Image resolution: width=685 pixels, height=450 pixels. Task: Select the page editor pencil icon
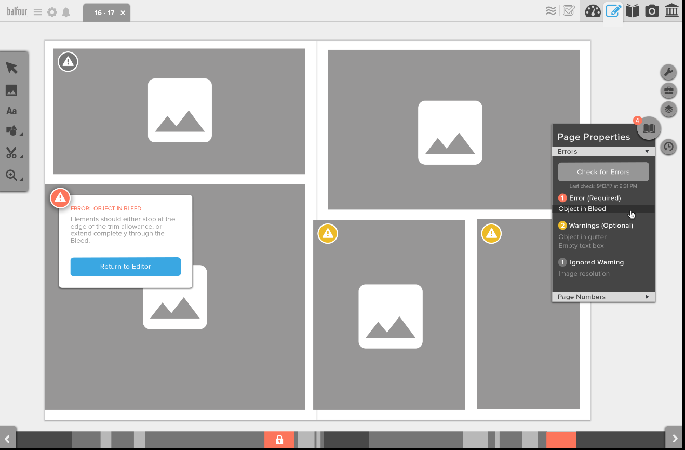click(613, 10)
